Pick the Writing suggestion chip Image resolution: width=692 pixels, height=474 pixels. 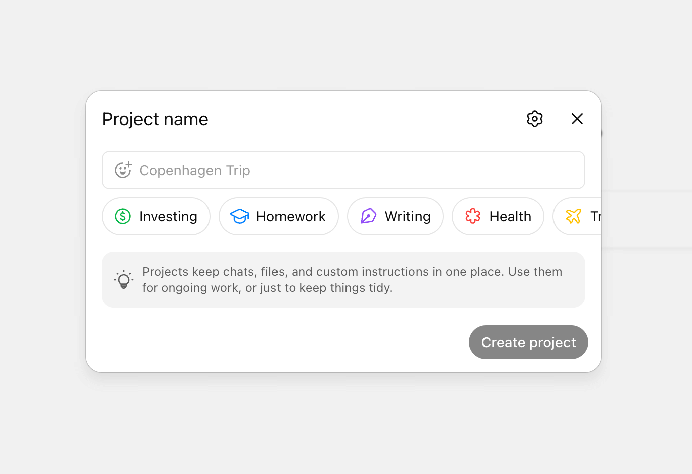click(395, 216)
